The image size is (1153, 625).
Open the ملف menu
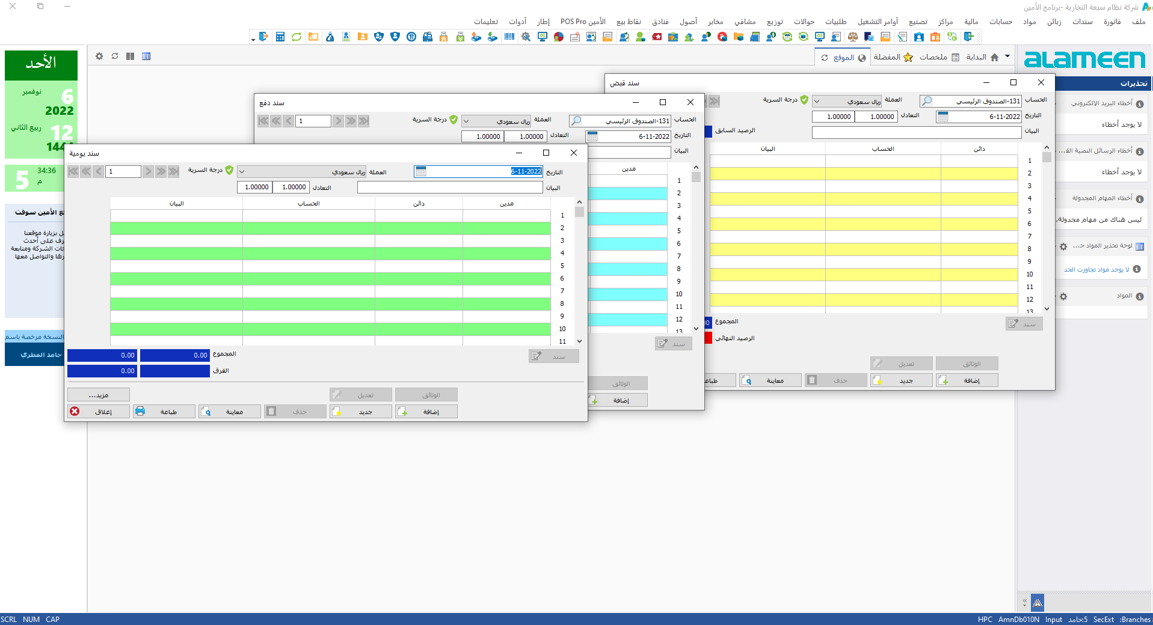click(1139, 22)
